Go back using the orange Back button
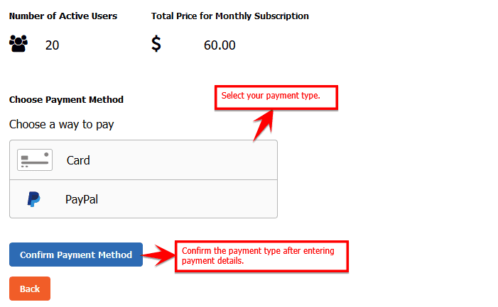 (x=30, y=289)
